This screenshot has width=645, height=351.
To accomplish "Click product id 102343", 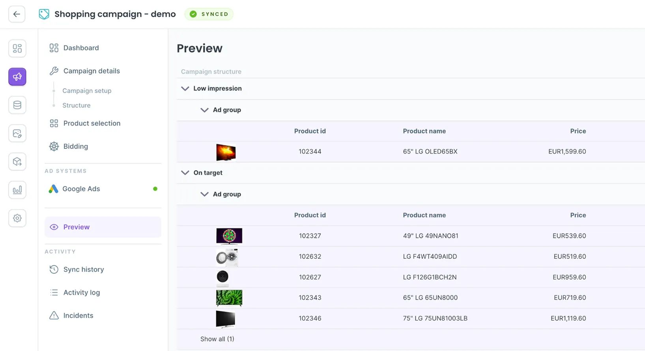I will [x=310, y=298].
